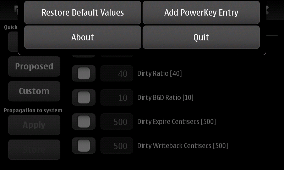Open the About menu item
The height and width of the screenshot is (170, 284).
83,37
